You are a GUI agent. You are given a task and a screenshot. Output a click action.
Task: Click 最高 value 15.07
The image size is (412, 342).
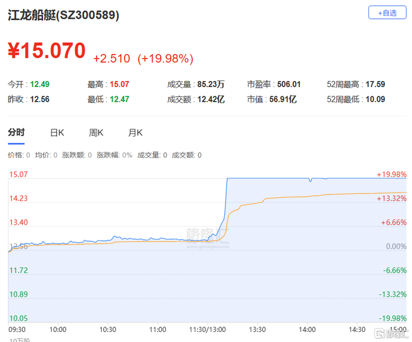click(119, 84)
